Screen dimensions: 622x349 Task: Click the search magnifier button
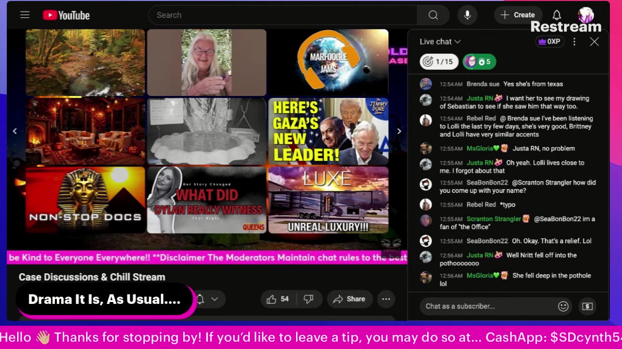pos(433,15)
